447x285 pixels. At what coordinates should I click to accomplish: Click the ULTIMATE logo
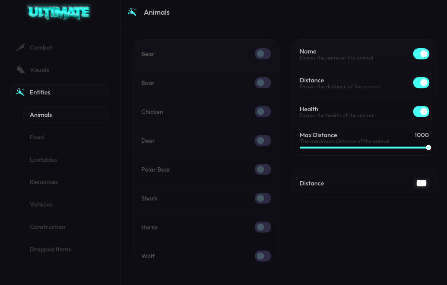tap(59, 12)
